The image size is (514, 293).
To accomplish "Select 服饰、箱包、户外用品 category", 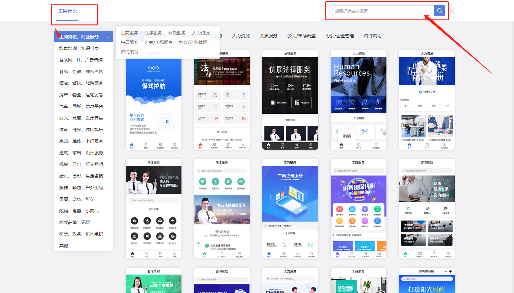I will pos(81,188).
